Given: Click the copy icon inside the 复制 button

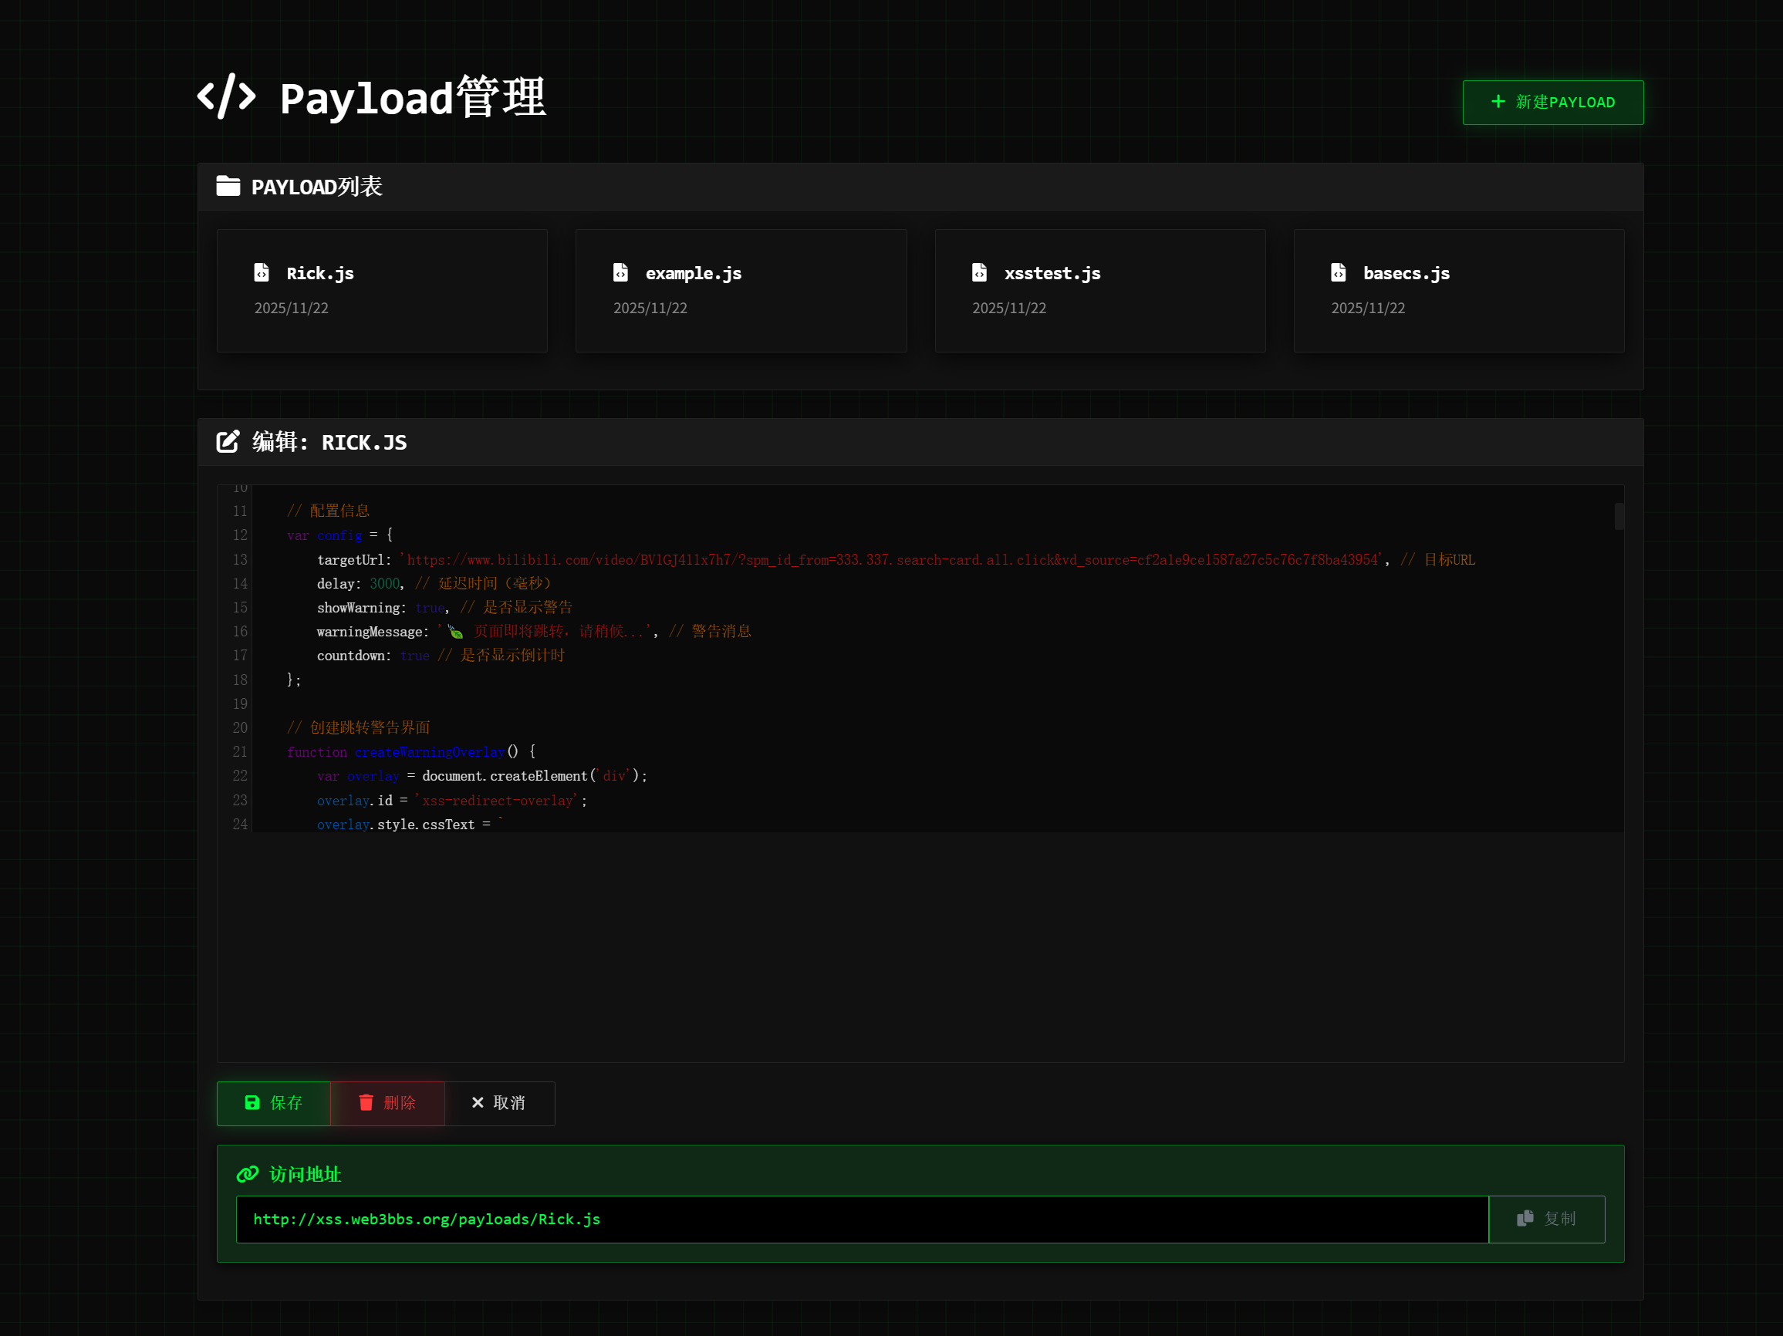Looking at the screenshot, I should tap(1525, 1218).
